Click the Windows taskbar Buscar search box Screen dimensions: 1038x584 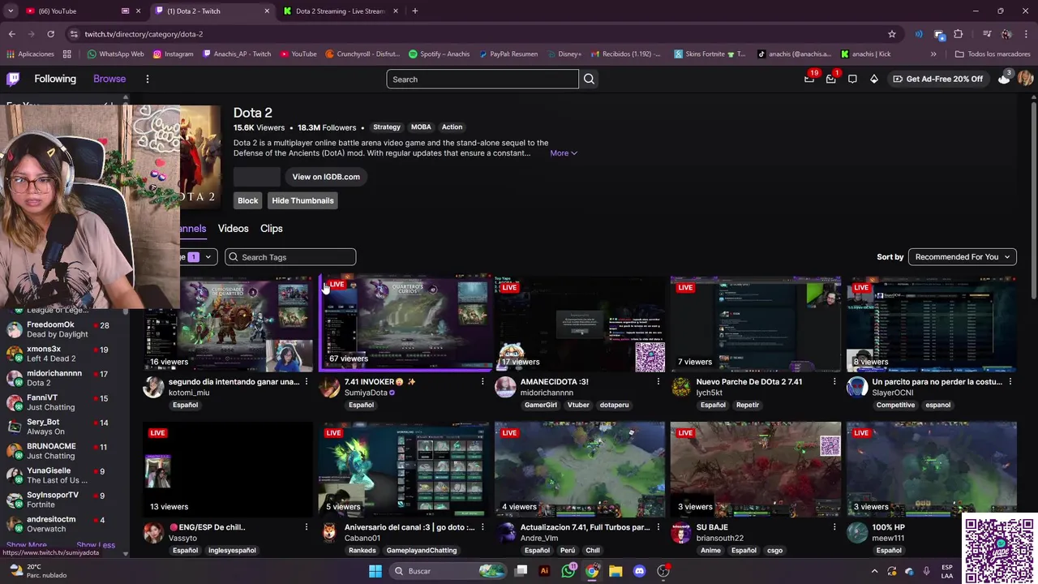pyautogui.click(x=447, y=571)
